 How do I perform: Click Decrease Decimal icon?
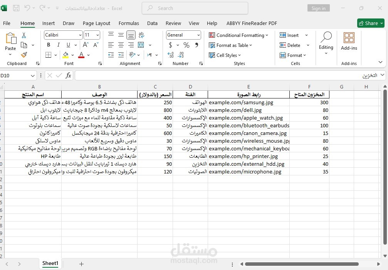pos(181,55)
